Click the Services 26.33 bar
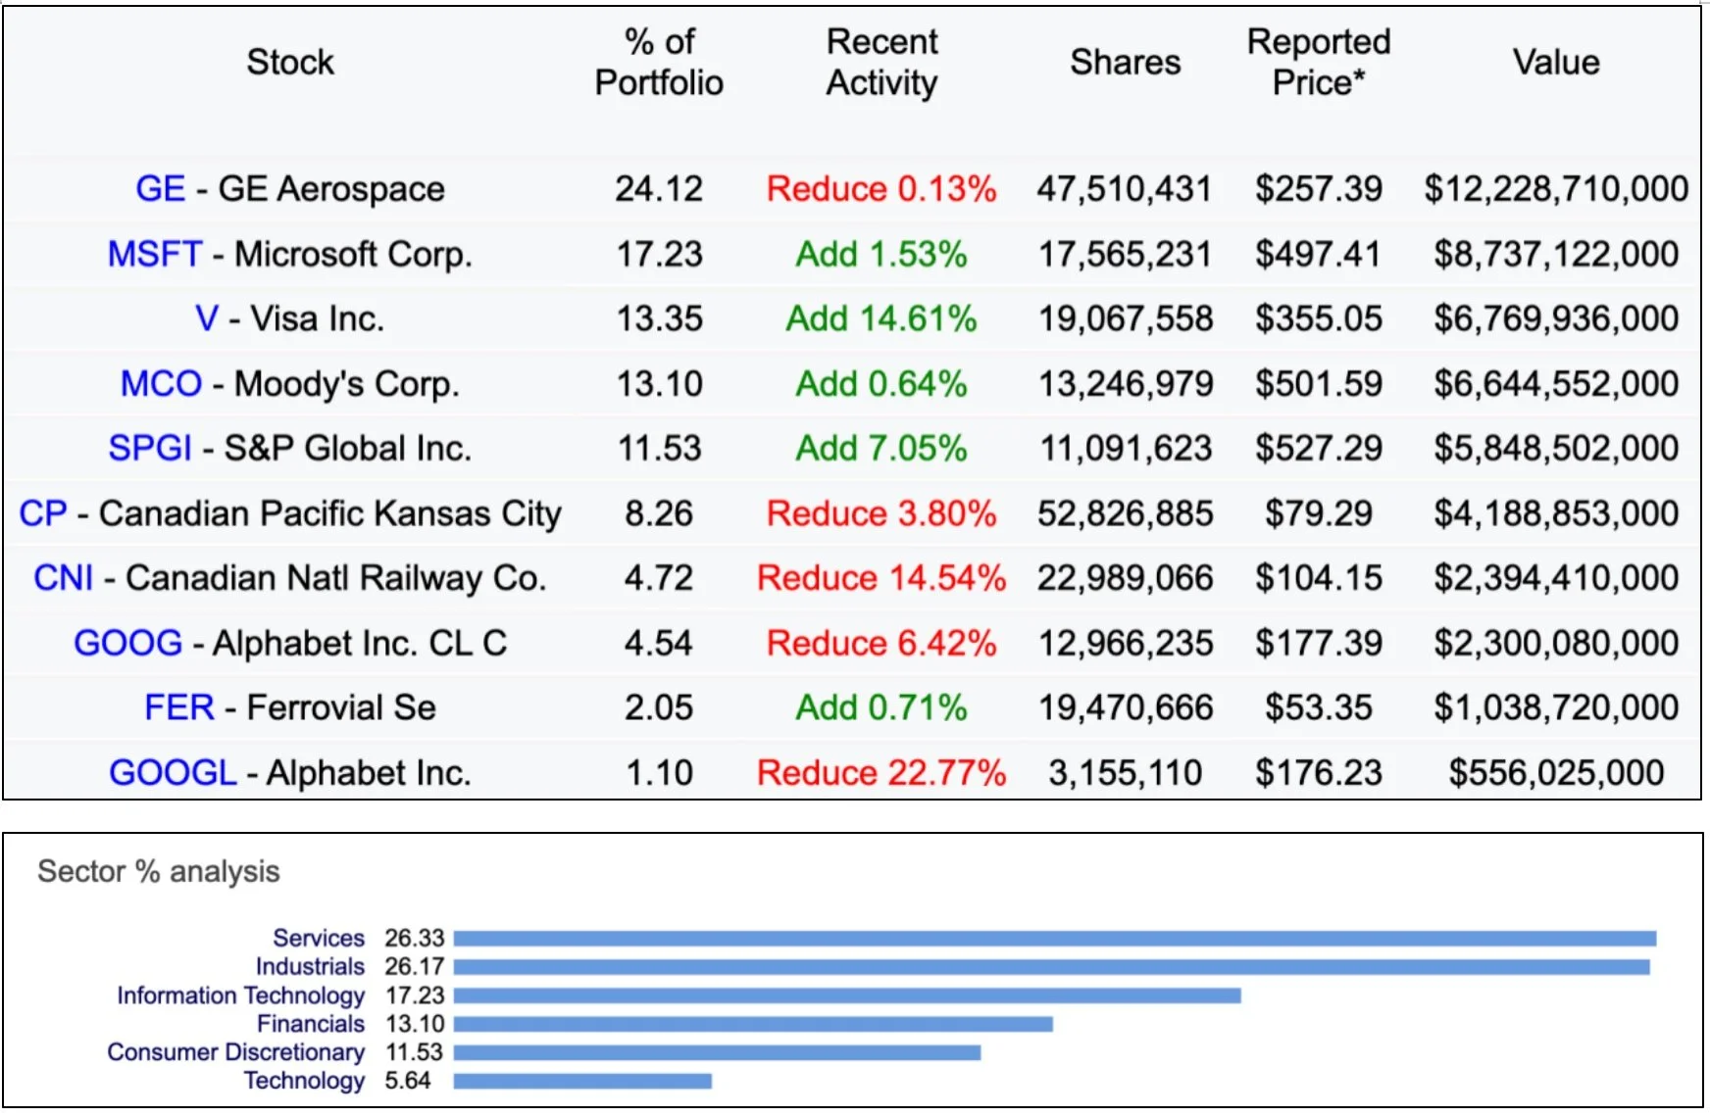The image size is (1710, 1117). click(1055, 939)
